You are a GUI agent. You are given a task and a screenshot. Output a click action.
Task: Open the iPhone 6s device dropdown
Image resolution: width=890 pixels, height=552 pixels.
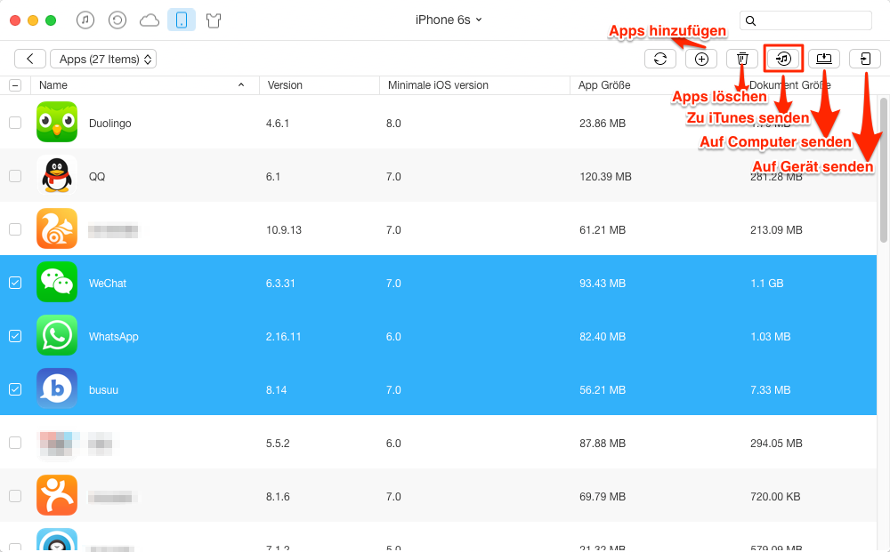[449, 20]
